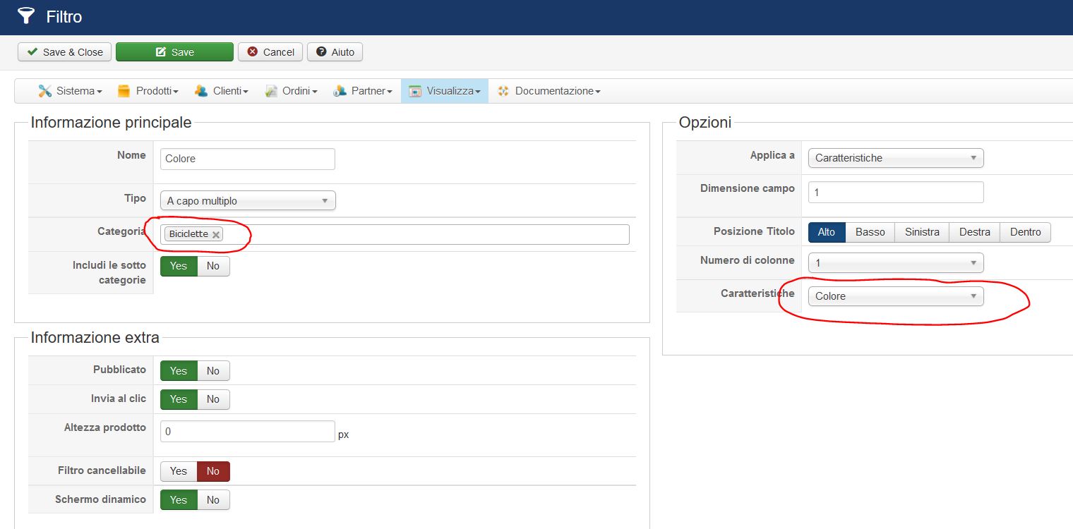Click the Visualizza window icon
The image size is (1073, 529).
415,91
